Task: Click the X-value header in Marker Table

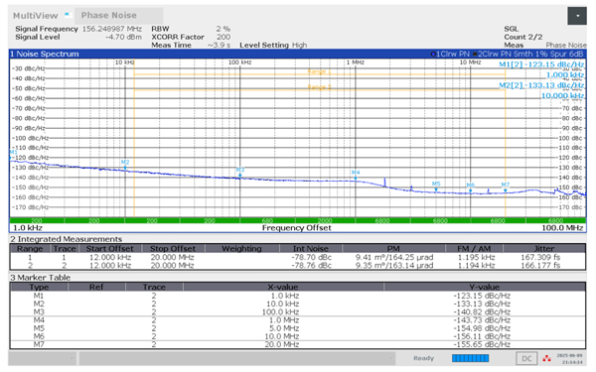Action: 283,287
